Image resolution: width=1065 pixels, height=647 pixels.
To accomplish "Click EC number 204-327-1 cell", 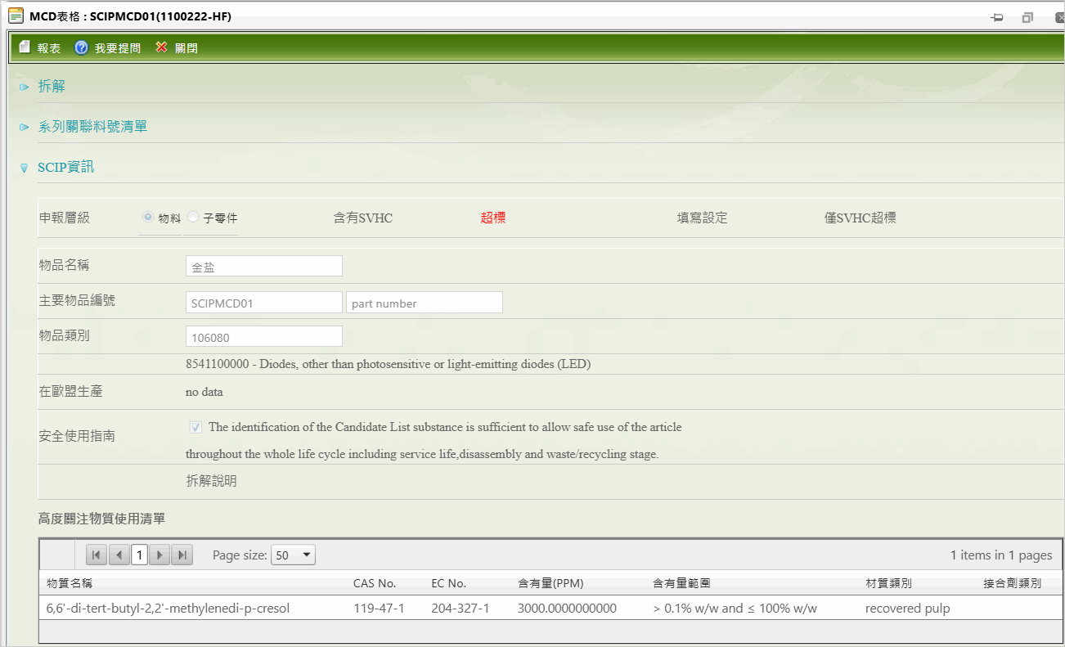I will 460,609.
